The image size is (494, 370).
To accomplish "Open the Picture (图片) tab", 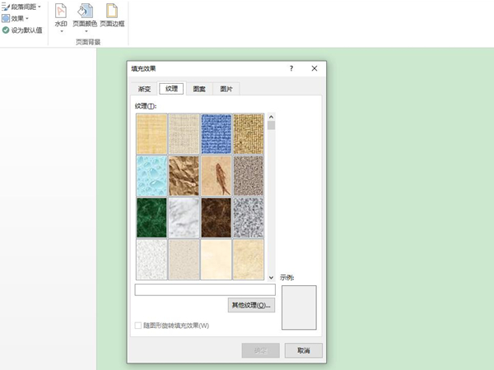I will click(x=226, y=89).
